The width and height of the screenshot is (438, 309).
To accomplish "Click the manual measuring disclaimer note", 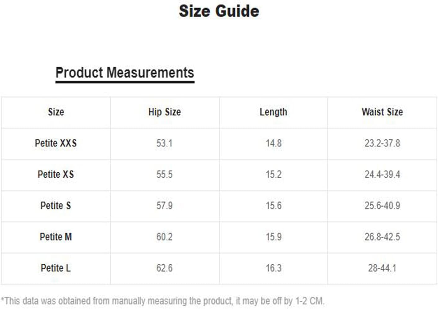I will pyautogui.click(x=163, y=301).
